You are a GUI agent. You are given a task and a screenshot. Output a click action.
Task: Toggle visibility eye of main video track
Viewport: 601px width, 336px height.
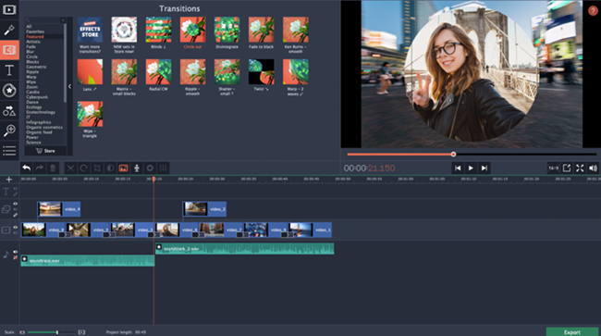tap(16, 228)
